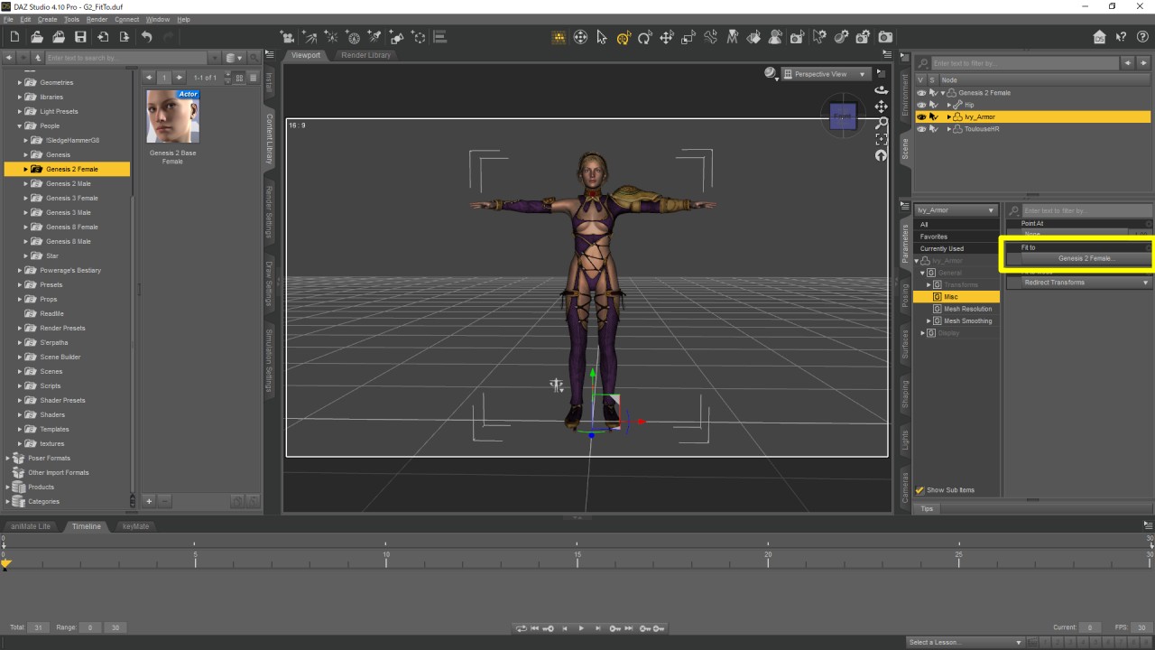Image resolution: width=1155 pixels, height=650 pixels.
Task: Select the Node Selection arrow tool
Action: (602, 37)
